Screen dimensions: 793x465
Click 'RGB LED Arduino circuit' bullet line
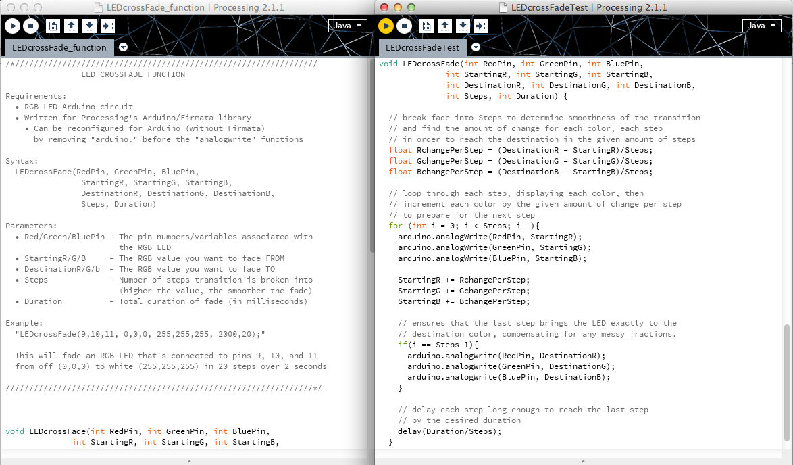click(x=74, y=107)
